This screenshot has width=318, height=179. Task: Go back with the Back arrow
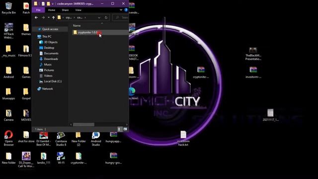click(36, 18)
